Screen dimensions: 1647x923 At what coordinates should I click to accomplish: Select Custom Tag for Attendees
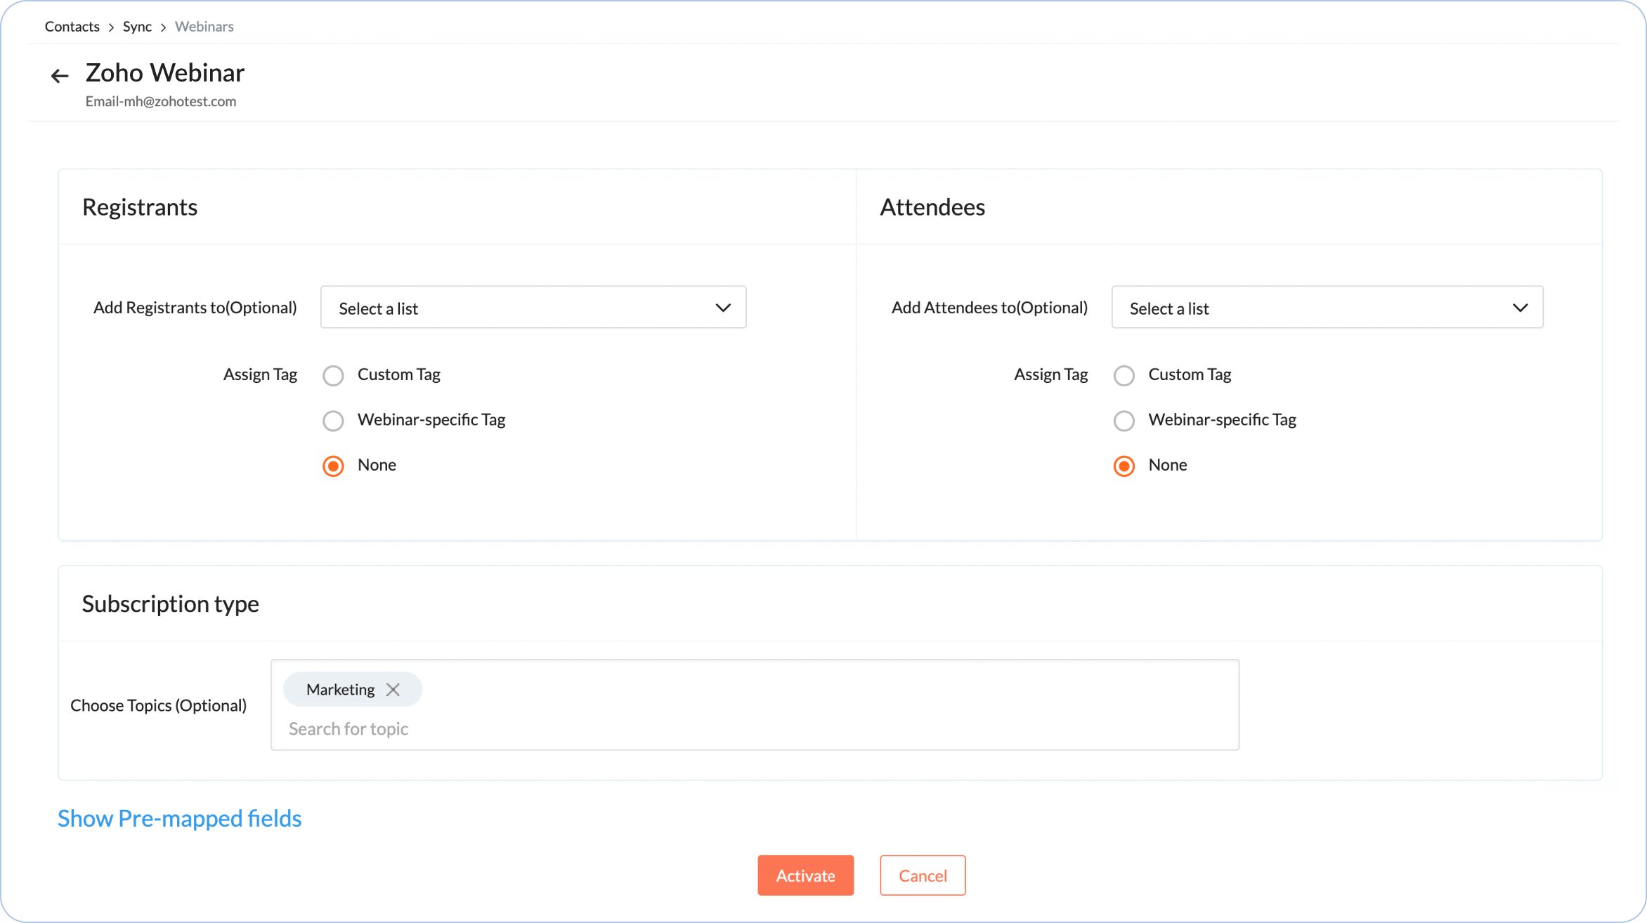coord(1124,375)
